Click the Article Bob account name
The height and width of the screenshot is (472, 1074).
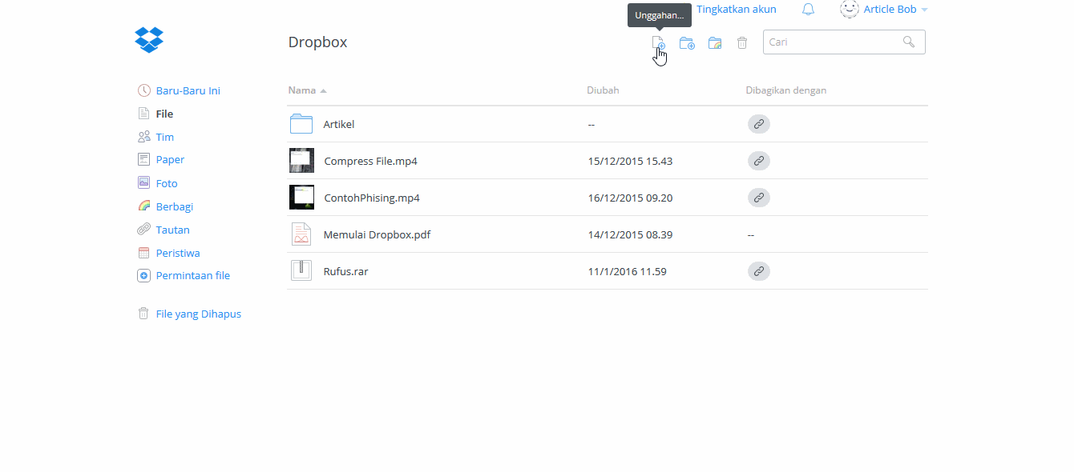click(x=890, y=10)
